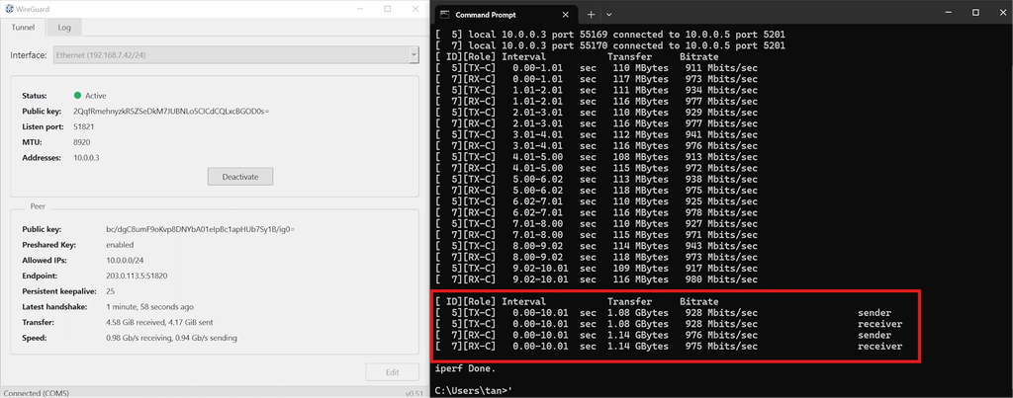Click the port 55169 connection line
The image size is (1013, 398).
[x=610, y=35]
